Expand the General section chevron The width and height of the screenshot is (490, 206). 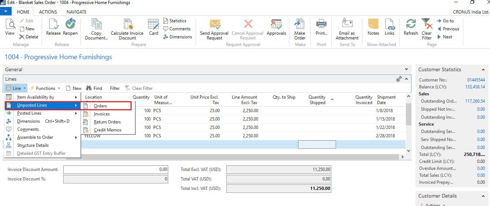[x=406, y=69]
